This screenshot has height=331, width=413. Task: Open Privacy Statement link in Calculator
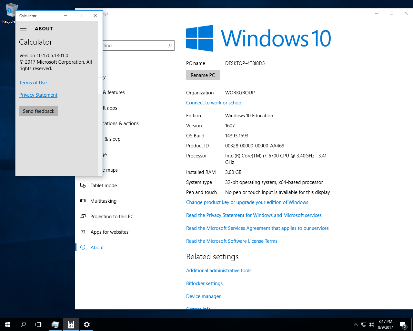pos(38,95)
